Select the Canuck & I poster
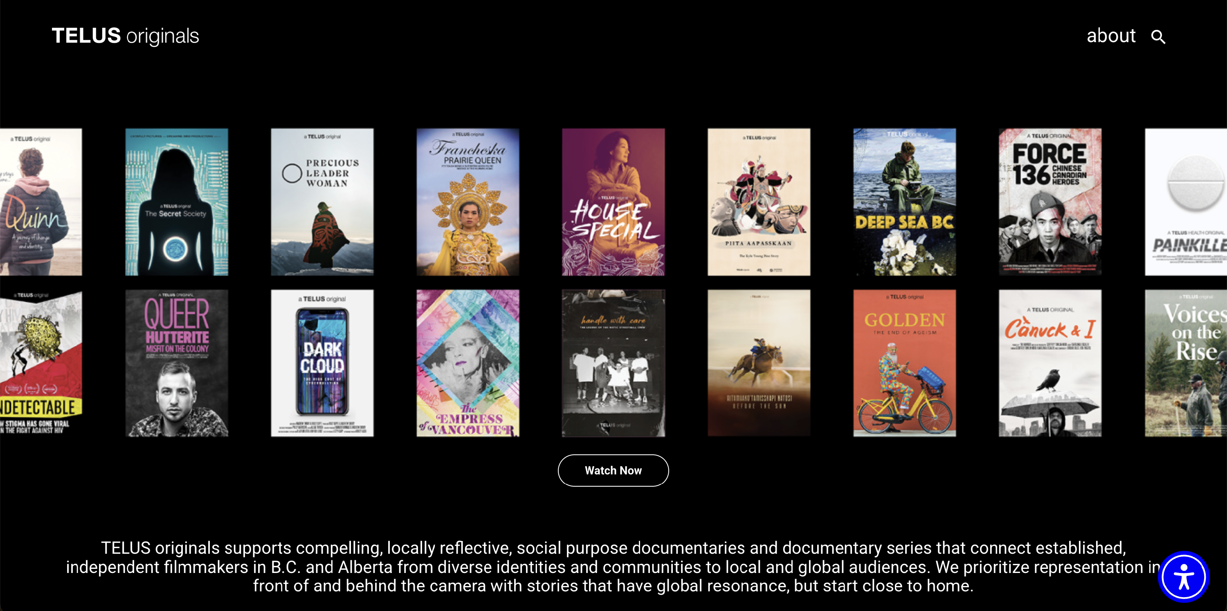1227x611 pixels. [1050, 363]
